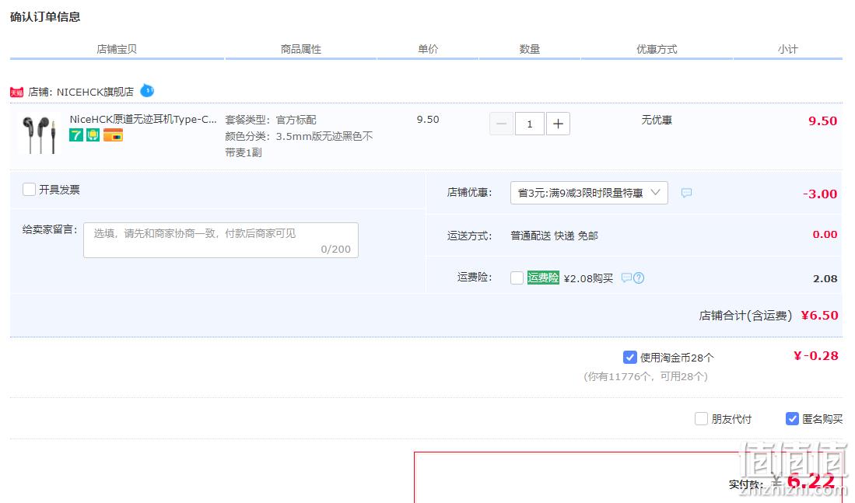855x503 pixels.
Task: Open the 店铺优惠 discount dropdown
Action: coord(589,193)
